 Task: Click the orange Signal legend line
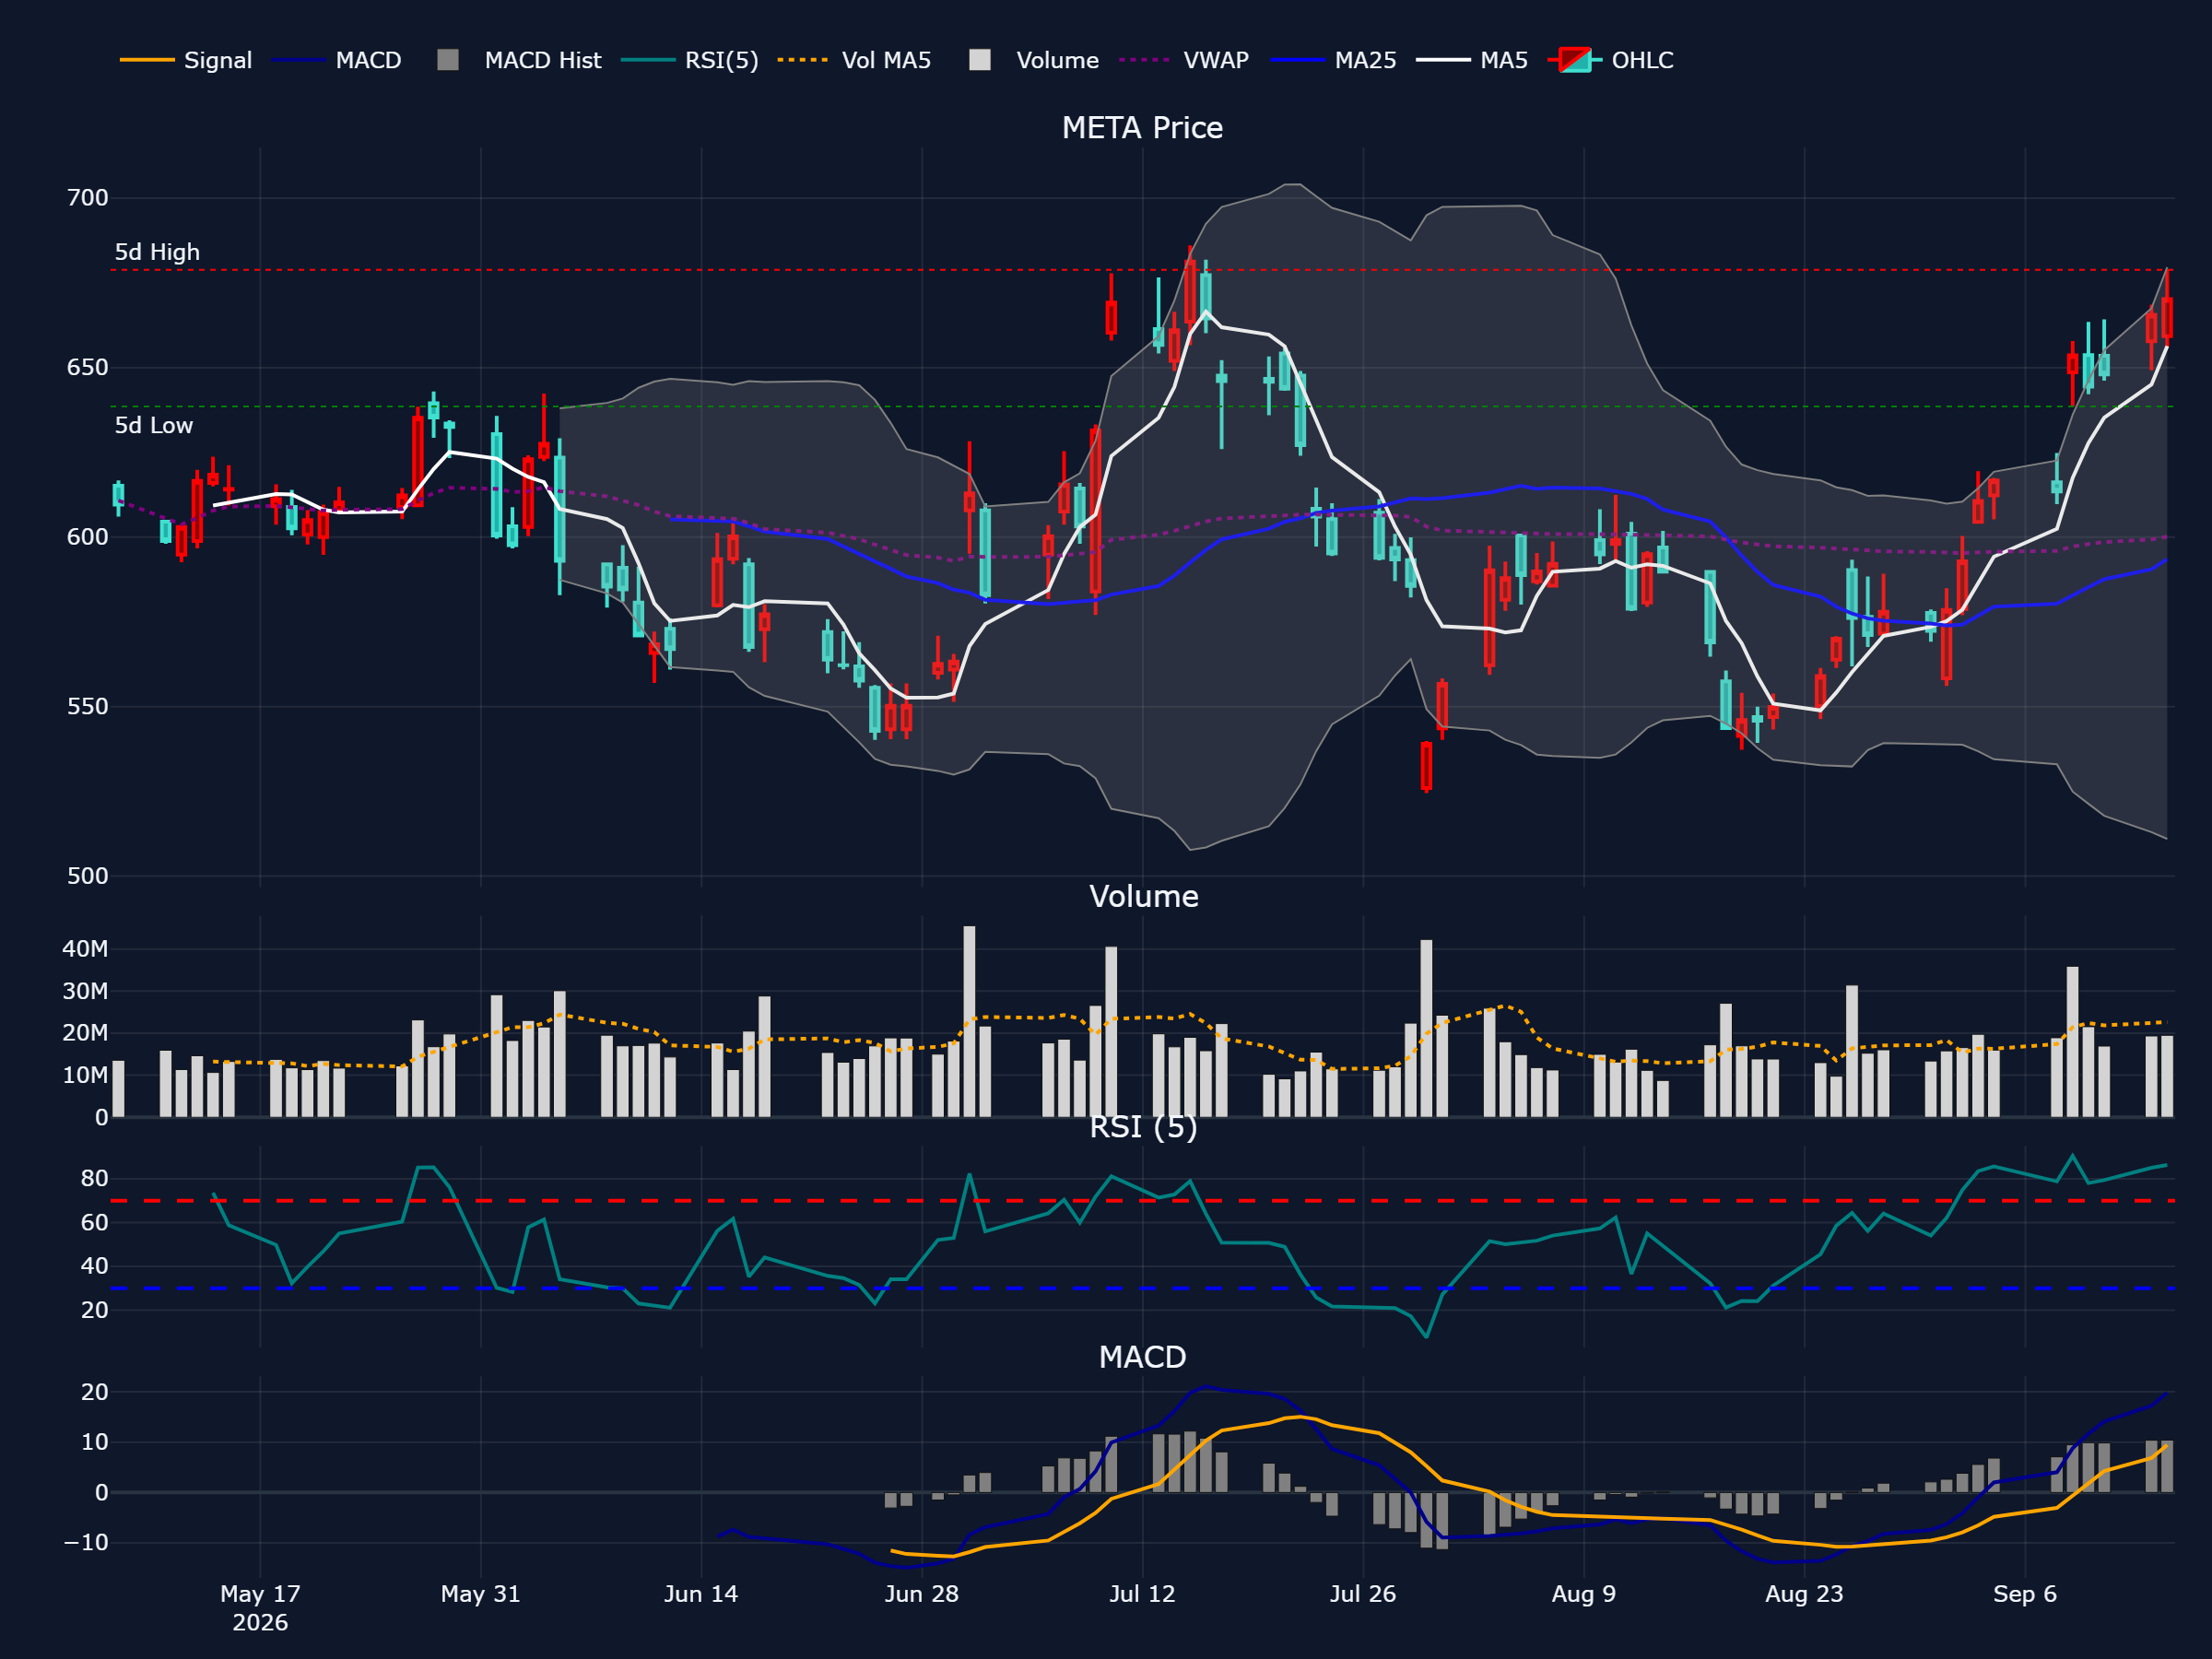(x=147, y=60)
